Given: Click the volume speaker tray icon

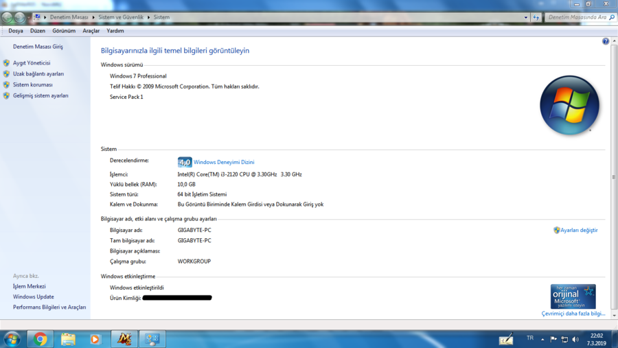Looking at the screenshot, I should [x=575, y=339].
